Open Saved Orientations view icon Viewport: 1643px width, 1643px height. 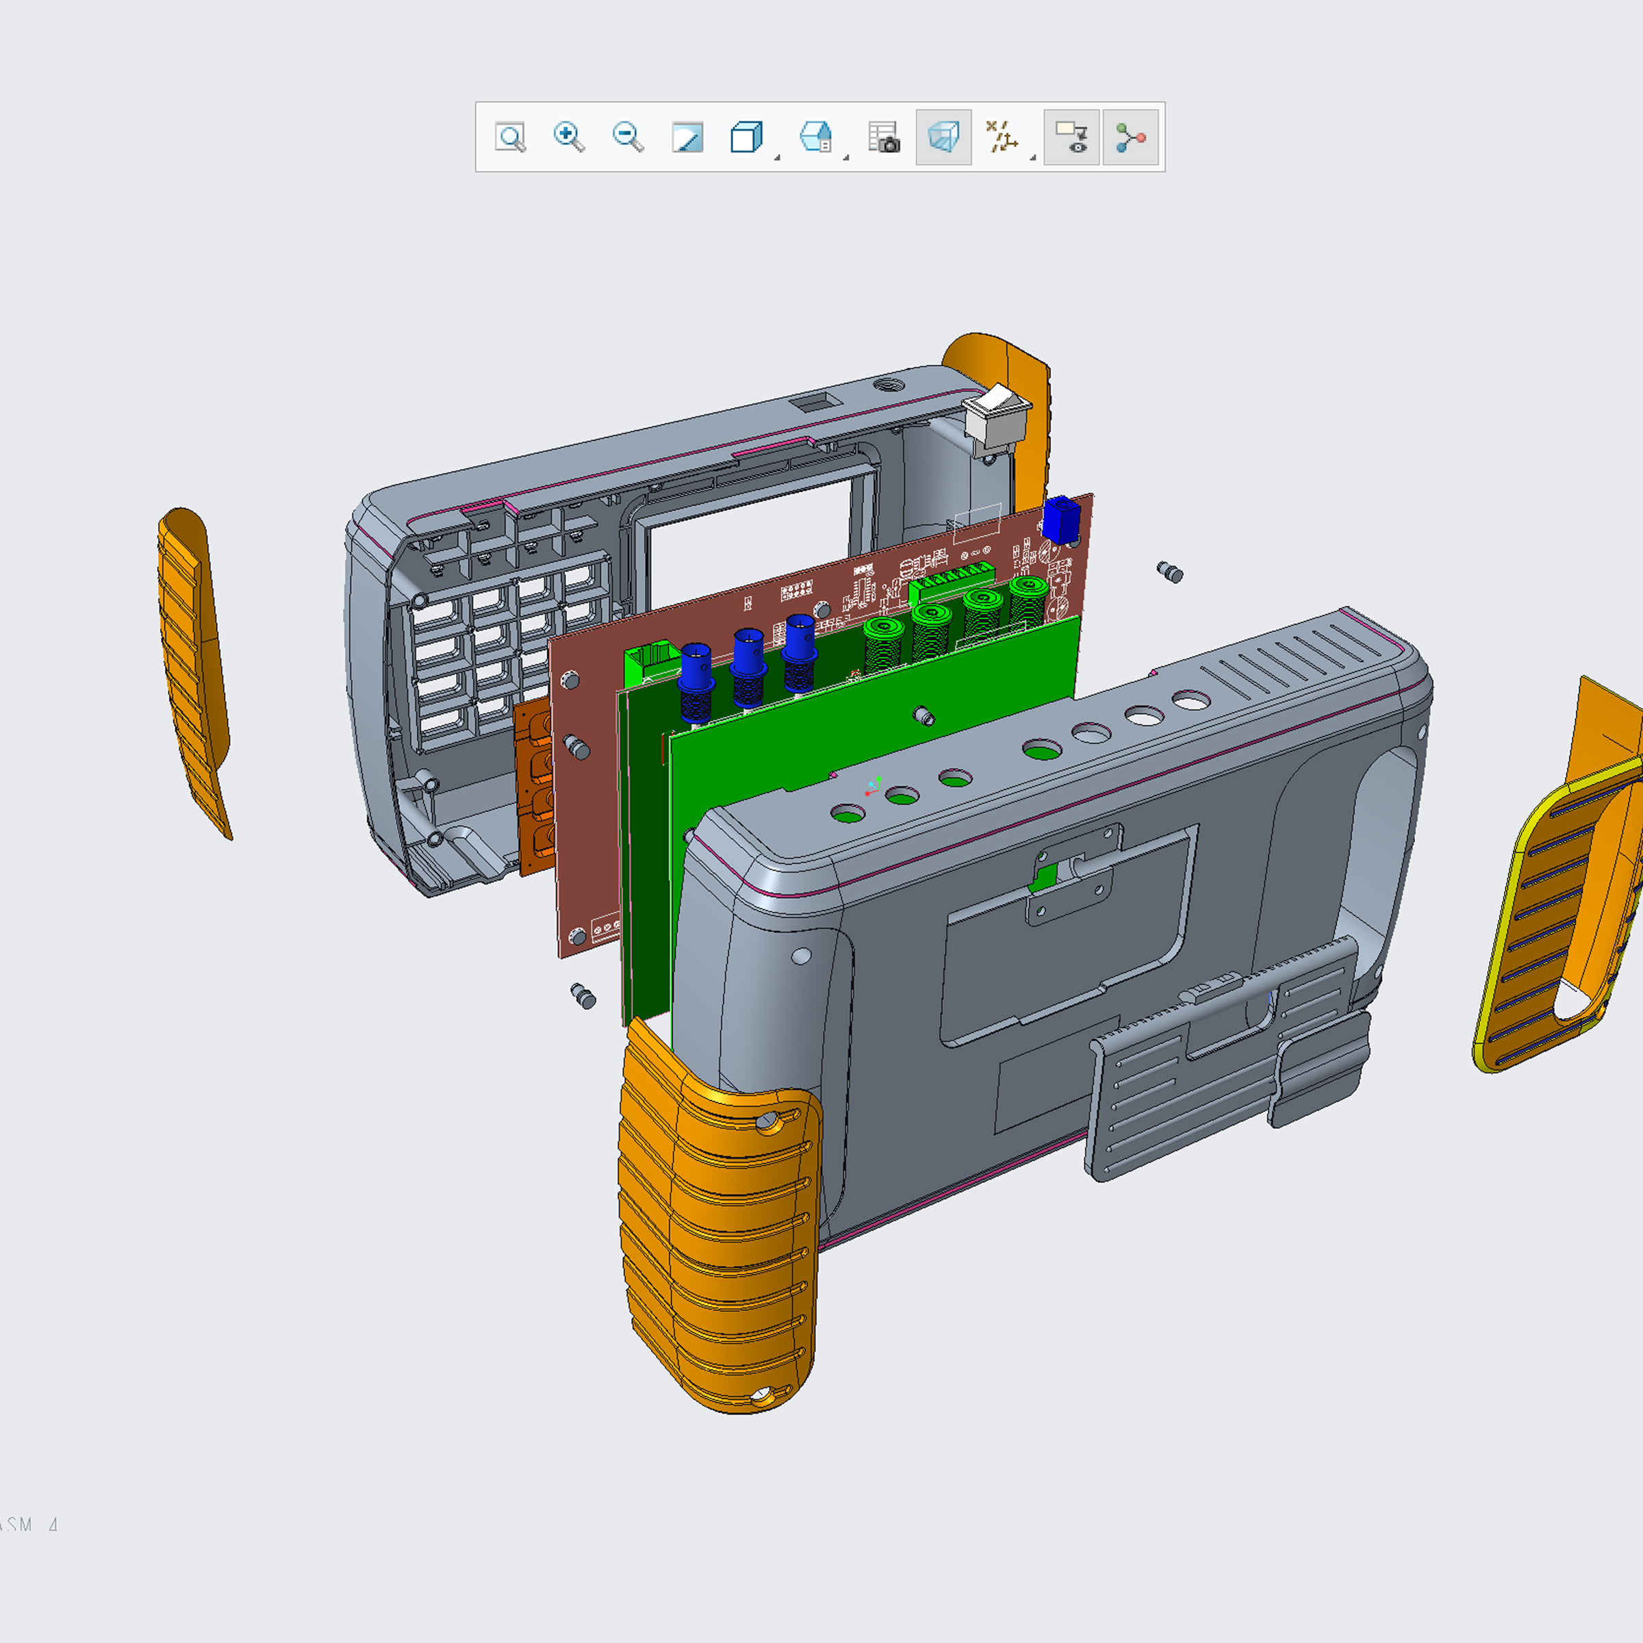(x=815, y=137)
